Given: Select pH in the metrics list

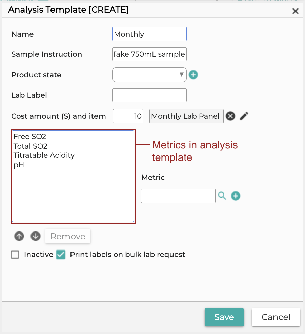Looking at the screenshot, I should [19, 165].
